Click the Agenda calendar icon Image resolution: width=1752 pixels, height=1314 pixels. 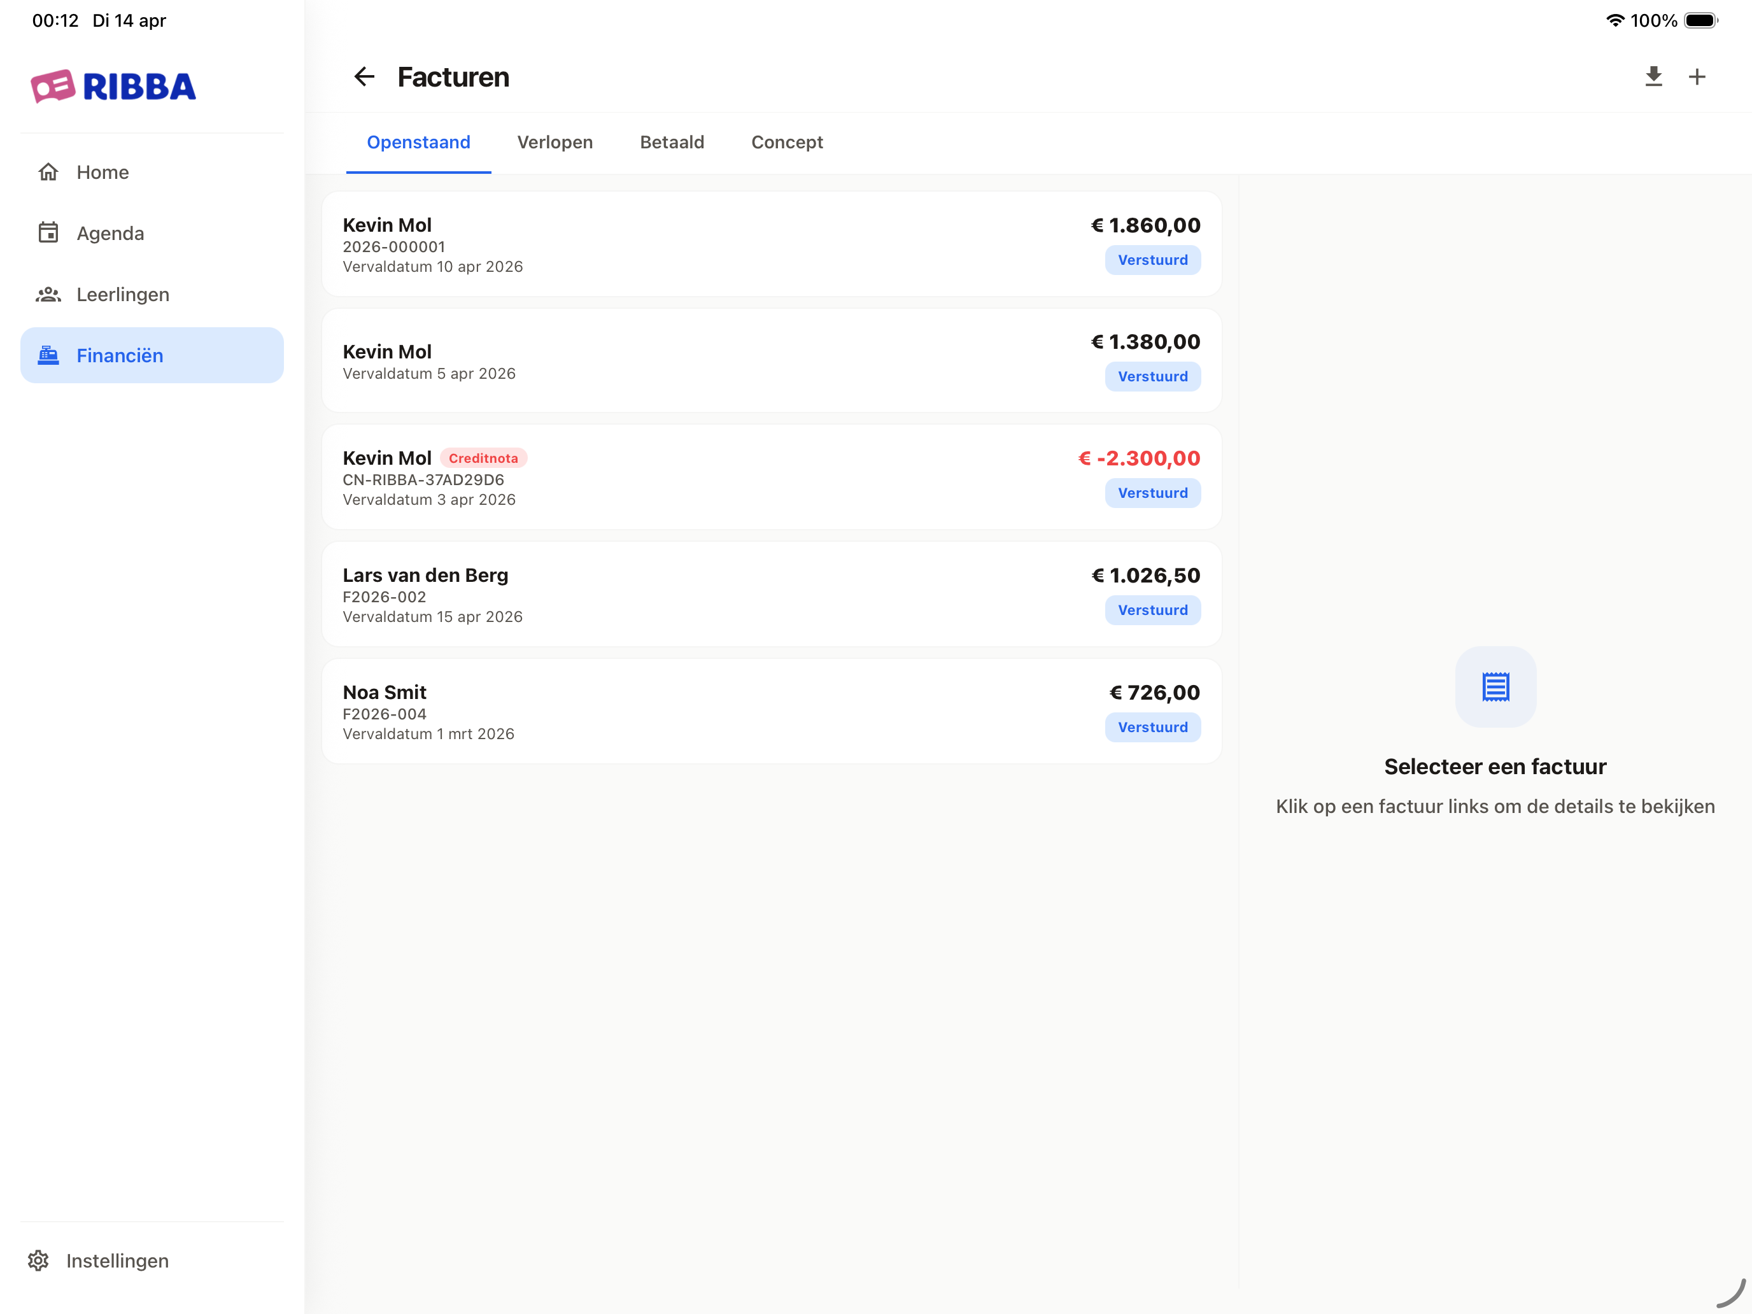click(x=48, y=233)
